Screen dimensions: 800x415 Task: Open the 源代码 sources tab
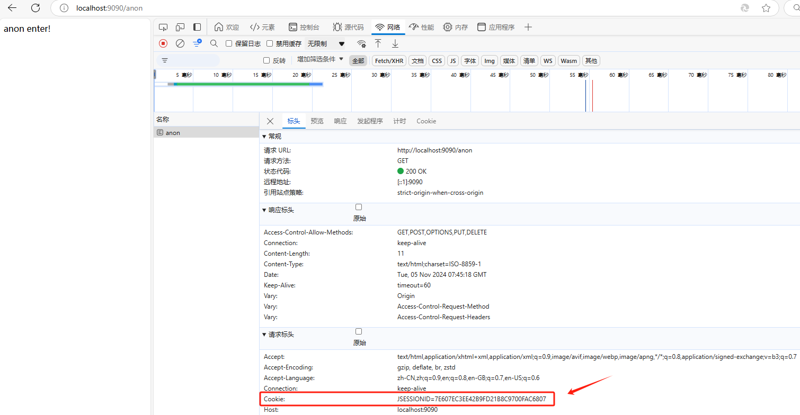348,27
